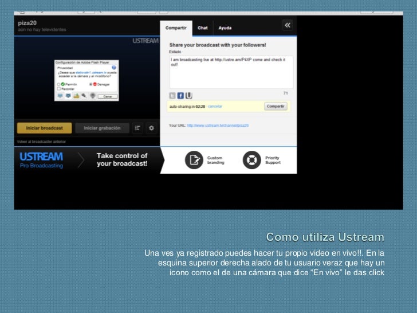
Task: Click Volver al broadcaster anterior link
Action: coord(41,142)
